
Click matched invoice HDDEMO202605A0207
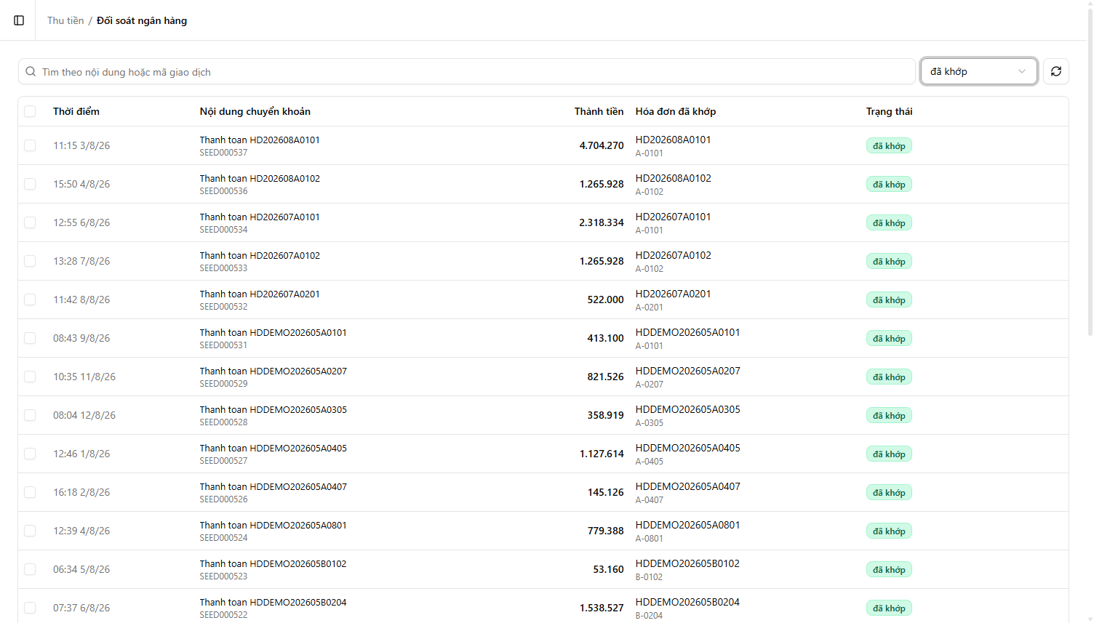pos(688,371)
